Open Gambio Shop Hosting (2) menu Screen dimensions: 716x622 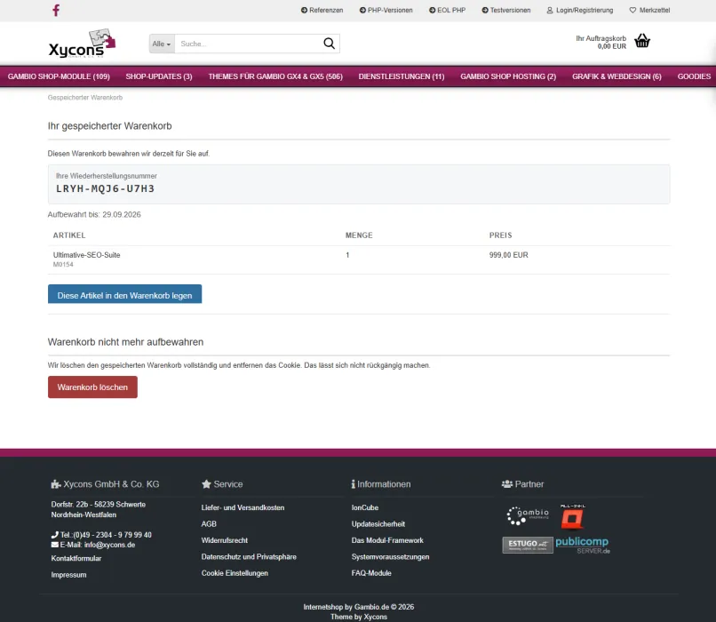(x=508, y=76)
